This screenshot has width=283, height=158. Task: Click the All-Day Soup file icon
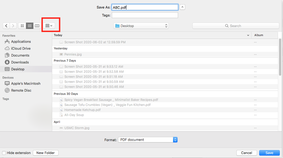click(61, 115)
